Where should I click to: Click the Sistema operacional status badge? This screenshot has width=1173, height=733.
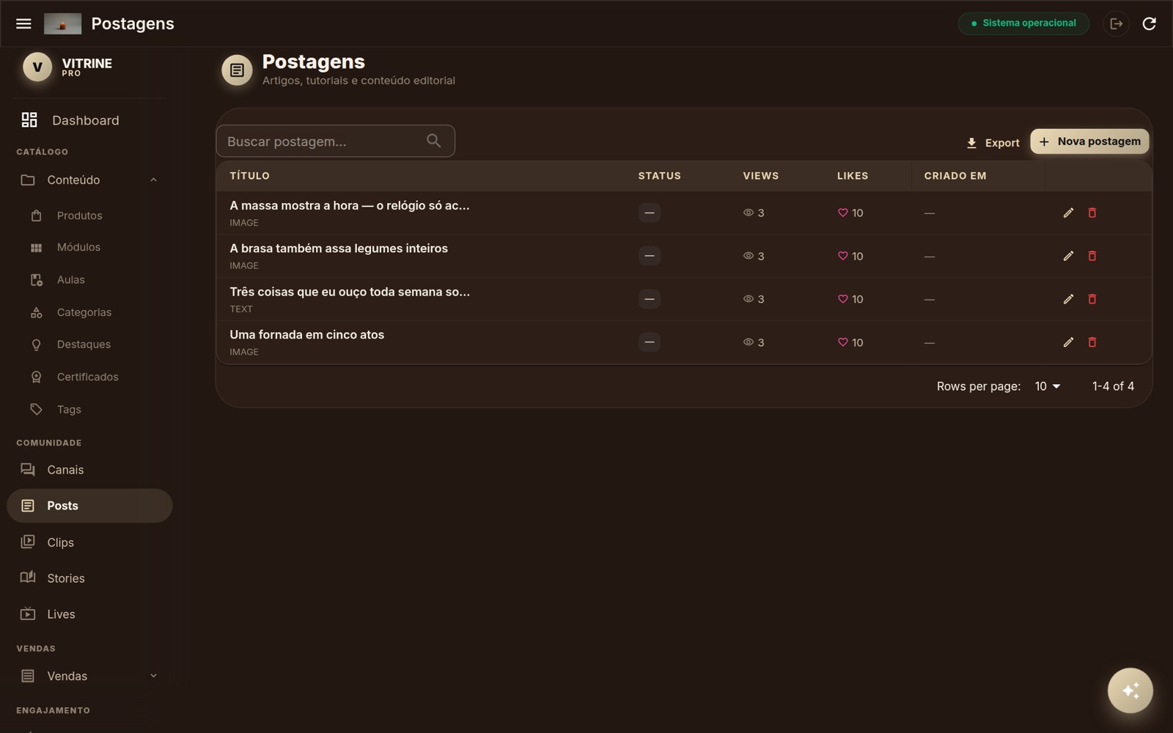[1023, 23]
